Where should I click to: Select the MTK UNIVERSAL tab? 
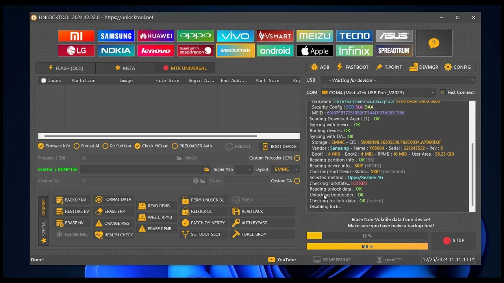point(185,68)
